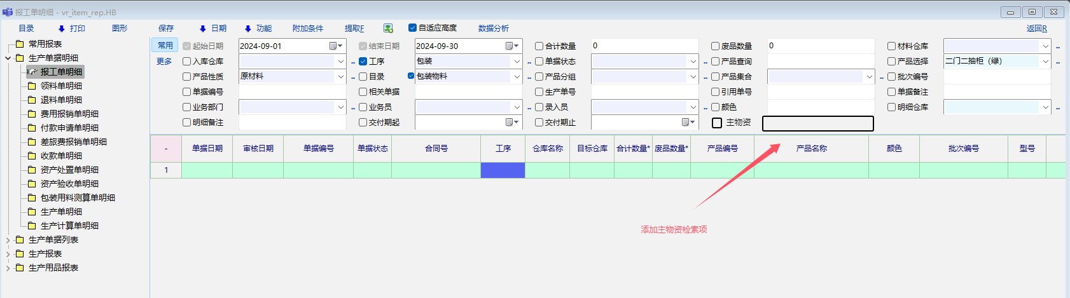Select the blue highlighted 工序 grid cell
Image resolution: width=1070 pixels, height=298 pixels.
pyautogui.click(x=503, y=170)
